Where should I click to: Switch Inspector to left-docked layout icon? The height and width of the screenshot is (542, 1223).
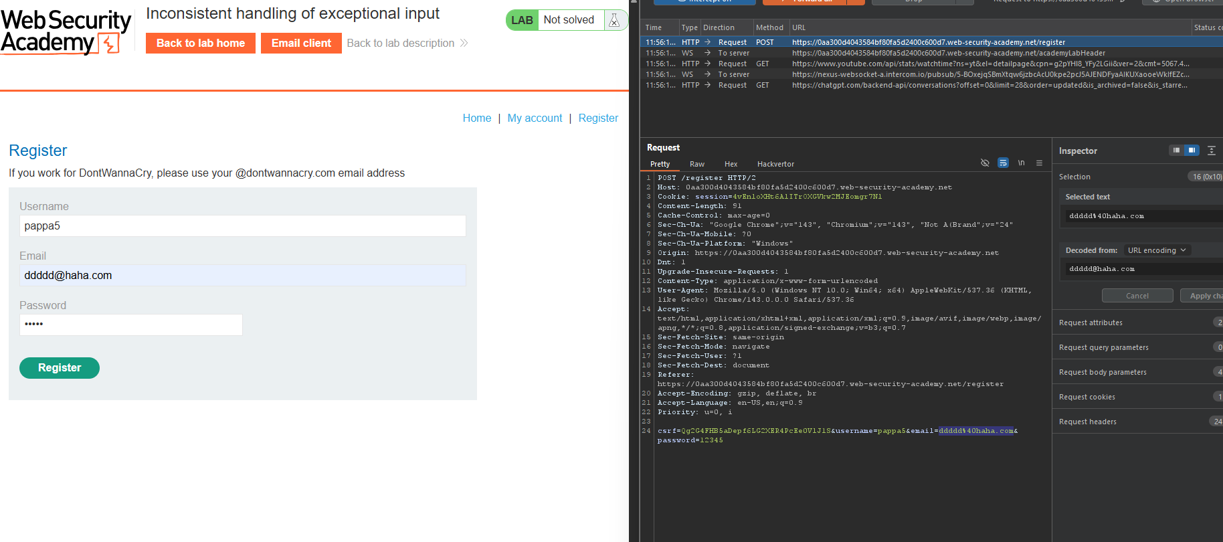click(1176, 151)
